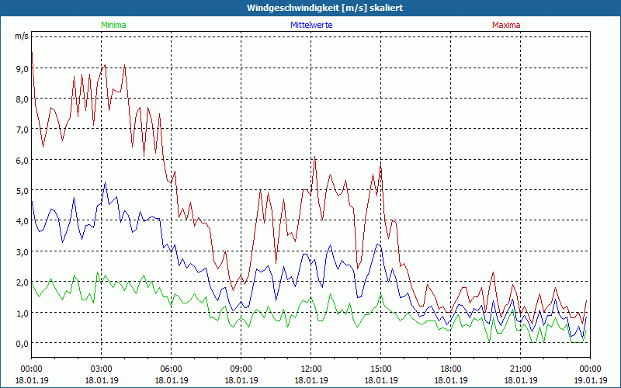This screenshot has height=388, width=621.
Task: Click the '21:00' time label on the x-axis
Action: pos(520,369)
